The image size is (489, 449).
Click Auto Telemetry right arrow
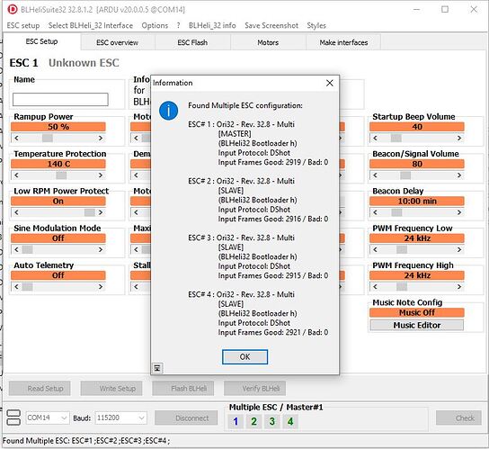point(101,287)
